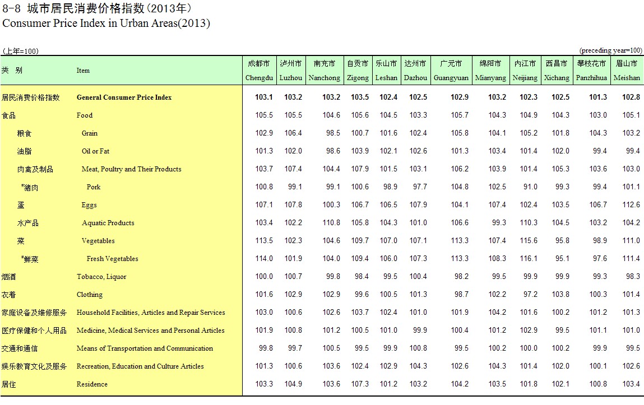
Task: Select the Luzhou column header
Action: click(x=291, y=71)
